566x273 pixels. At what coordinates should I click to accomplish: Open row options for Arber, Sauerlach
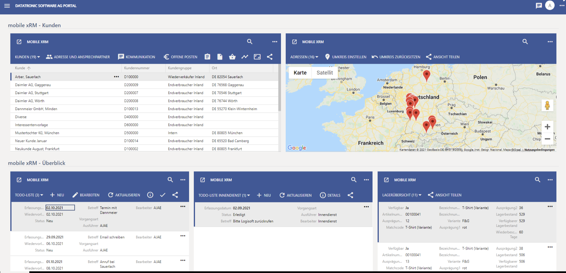[x=116, y=77]
